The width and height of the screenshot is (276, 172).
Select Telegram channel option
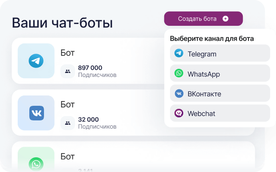(x=220, y=53)
